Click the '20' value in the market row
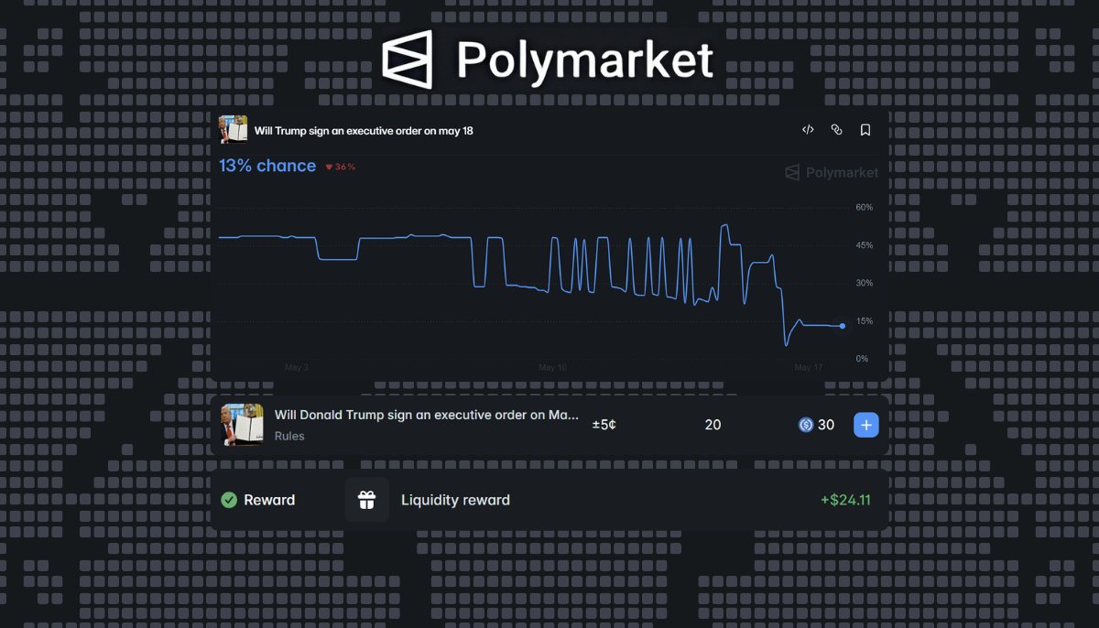Screen dimensions: 1099x628 click(713, 425)
